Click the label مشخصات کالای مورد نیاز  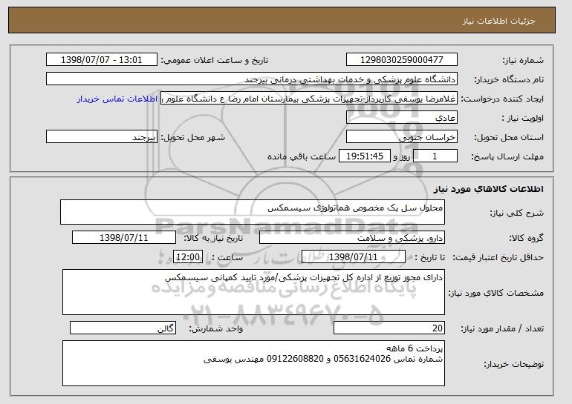(x=496, y=293)
